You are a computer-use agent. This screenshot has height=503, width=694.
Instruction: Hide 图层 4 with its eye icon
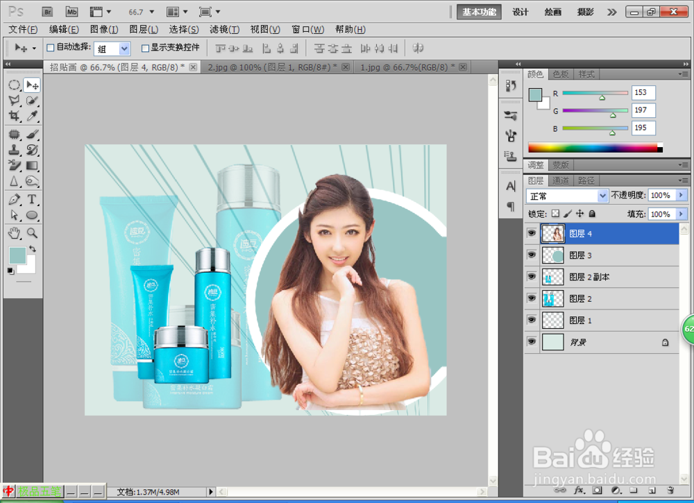532,233
